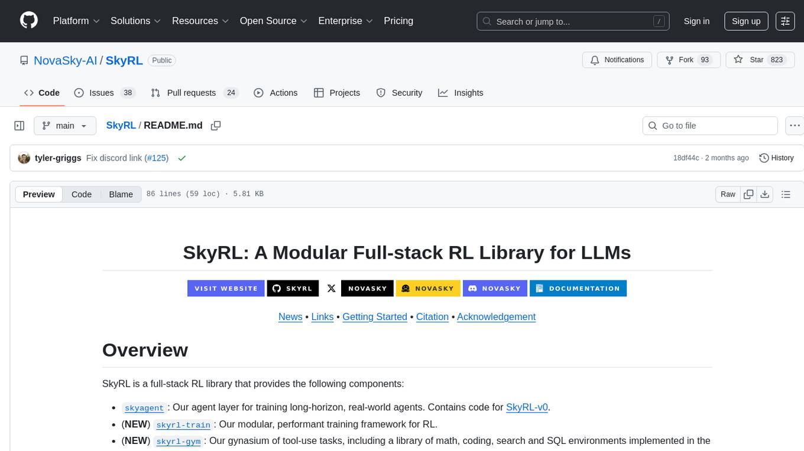Click the Public repository label
Image resolution: width=804 pixels, height=451 pixels.
coord(161,60)
